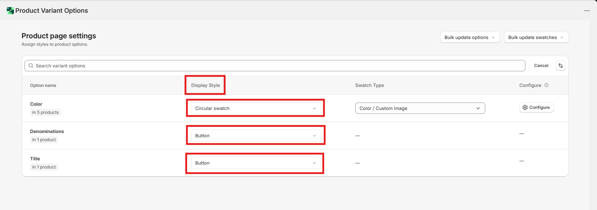Open Bulk update swatches dropdown
The height and width of the screenshot is (210, 597).
536,37
